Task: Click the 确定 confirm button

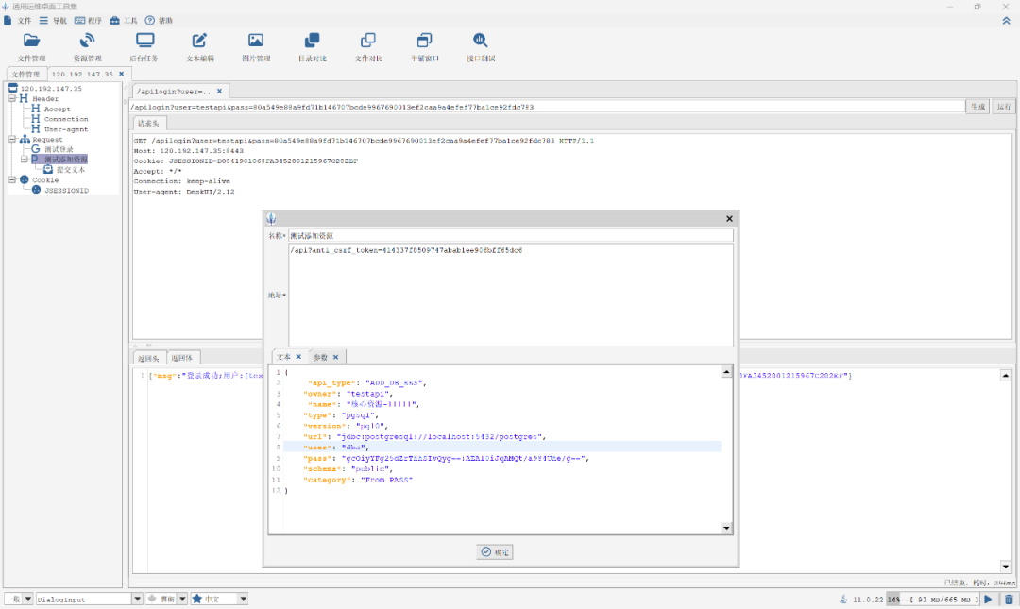Action: tap(495, 551)
